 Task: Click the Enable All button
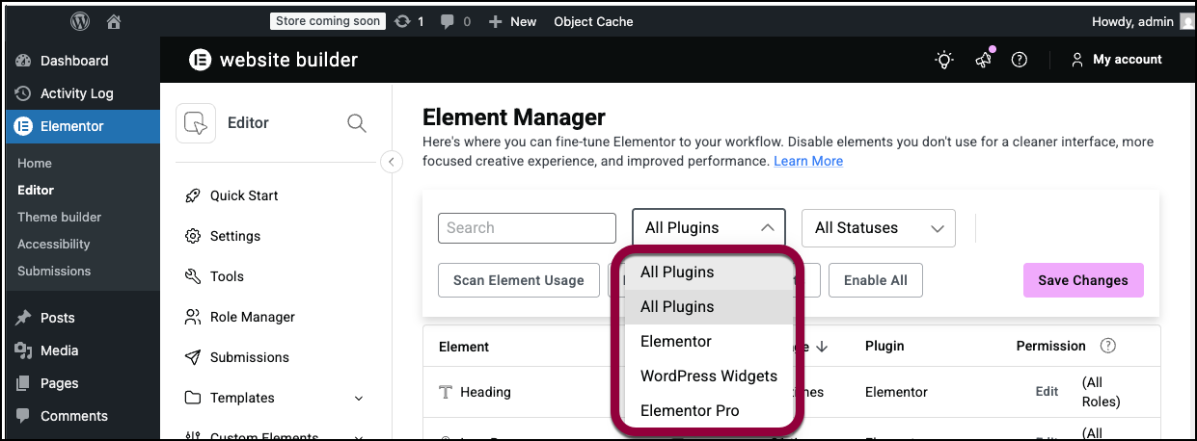pos(875,280)
